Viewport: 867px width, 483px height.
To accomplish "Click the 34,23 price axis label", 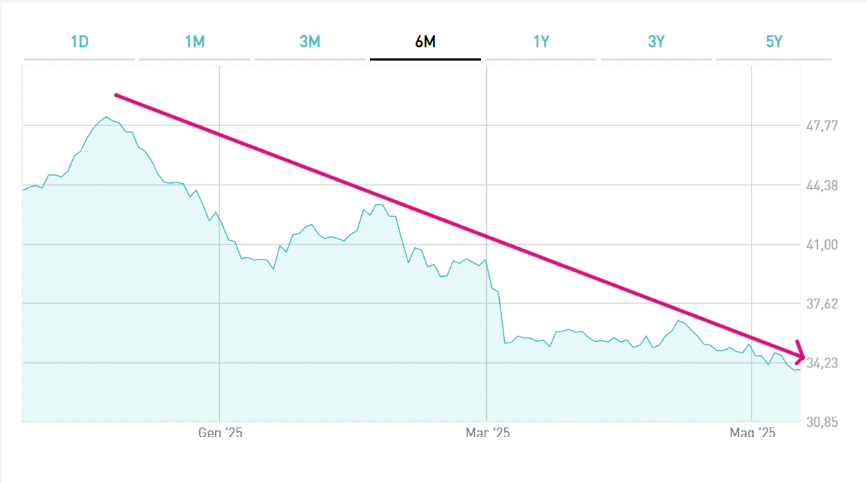I will point(822,363).
